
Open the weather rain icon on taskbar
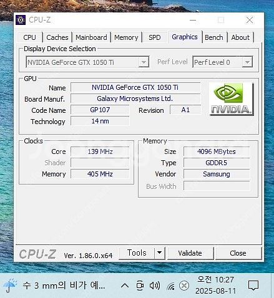[9, 286]
